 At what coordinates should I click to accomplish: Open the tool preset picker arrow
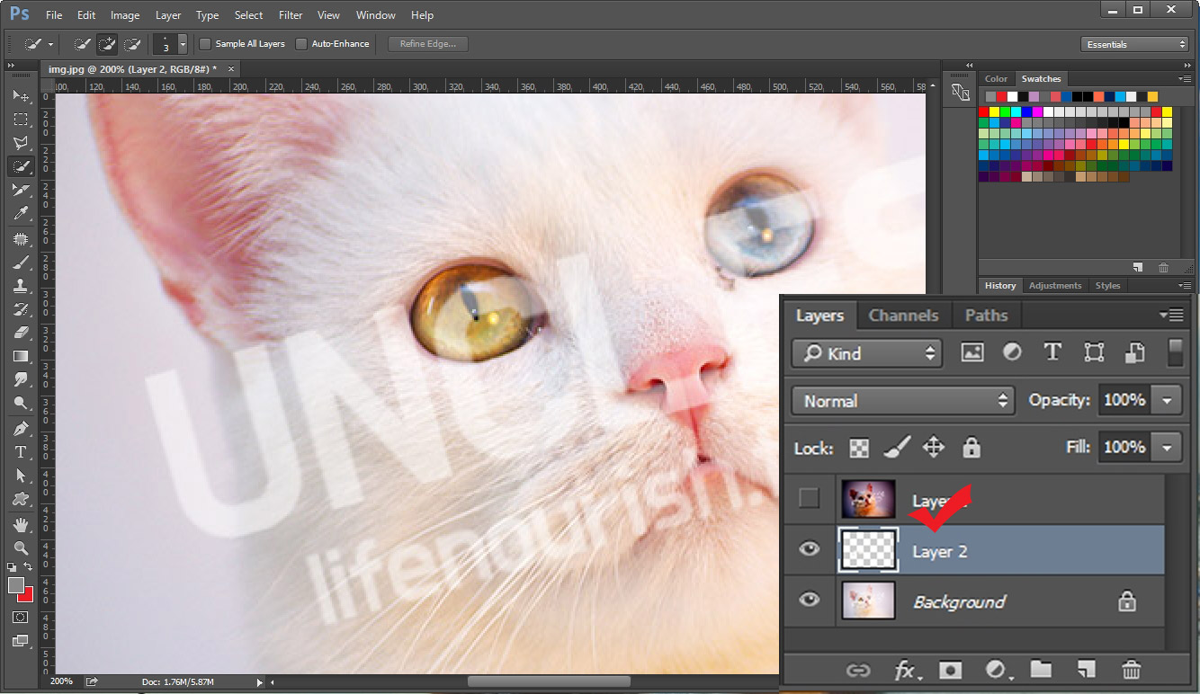(x=50, y=44)
